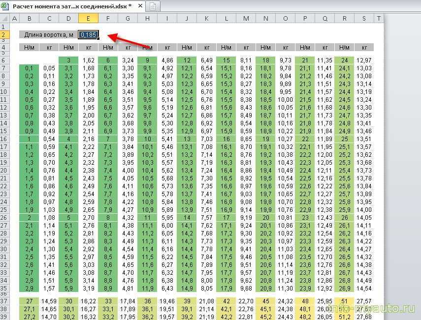Screen dimensions: 421x320
Task: Select cell with value 10,00
Action: click(x=286, y=100)
